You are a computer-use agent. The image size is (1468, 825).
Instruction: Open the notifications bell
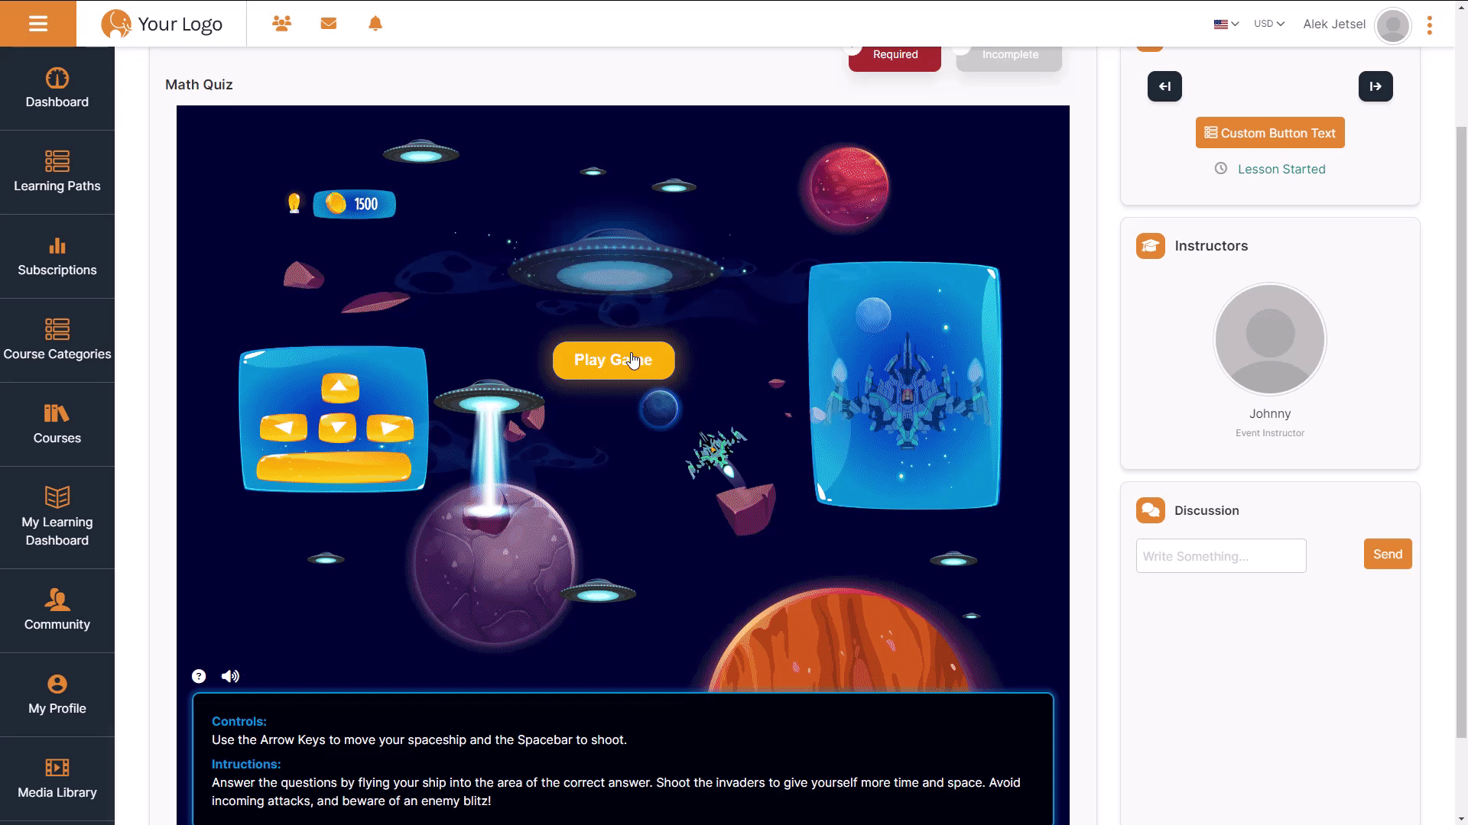pyautogui.click(x=375, y=24)
